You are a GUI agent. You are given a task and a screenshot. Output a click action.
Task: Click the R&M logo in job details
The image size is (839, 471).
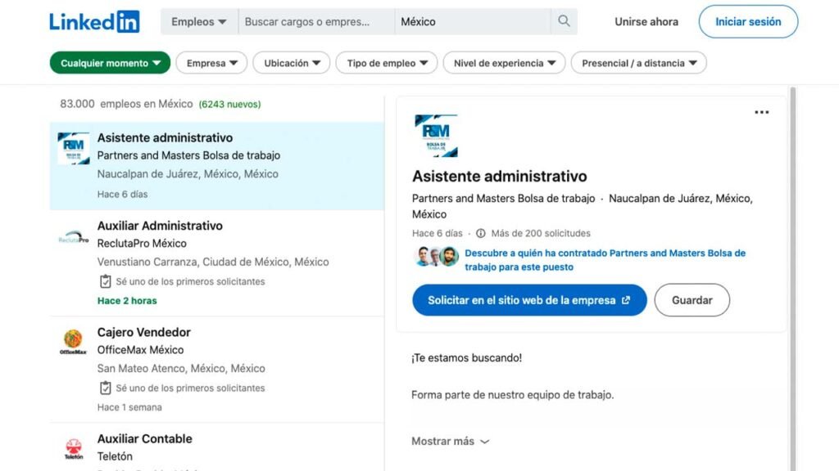point(436,136)
